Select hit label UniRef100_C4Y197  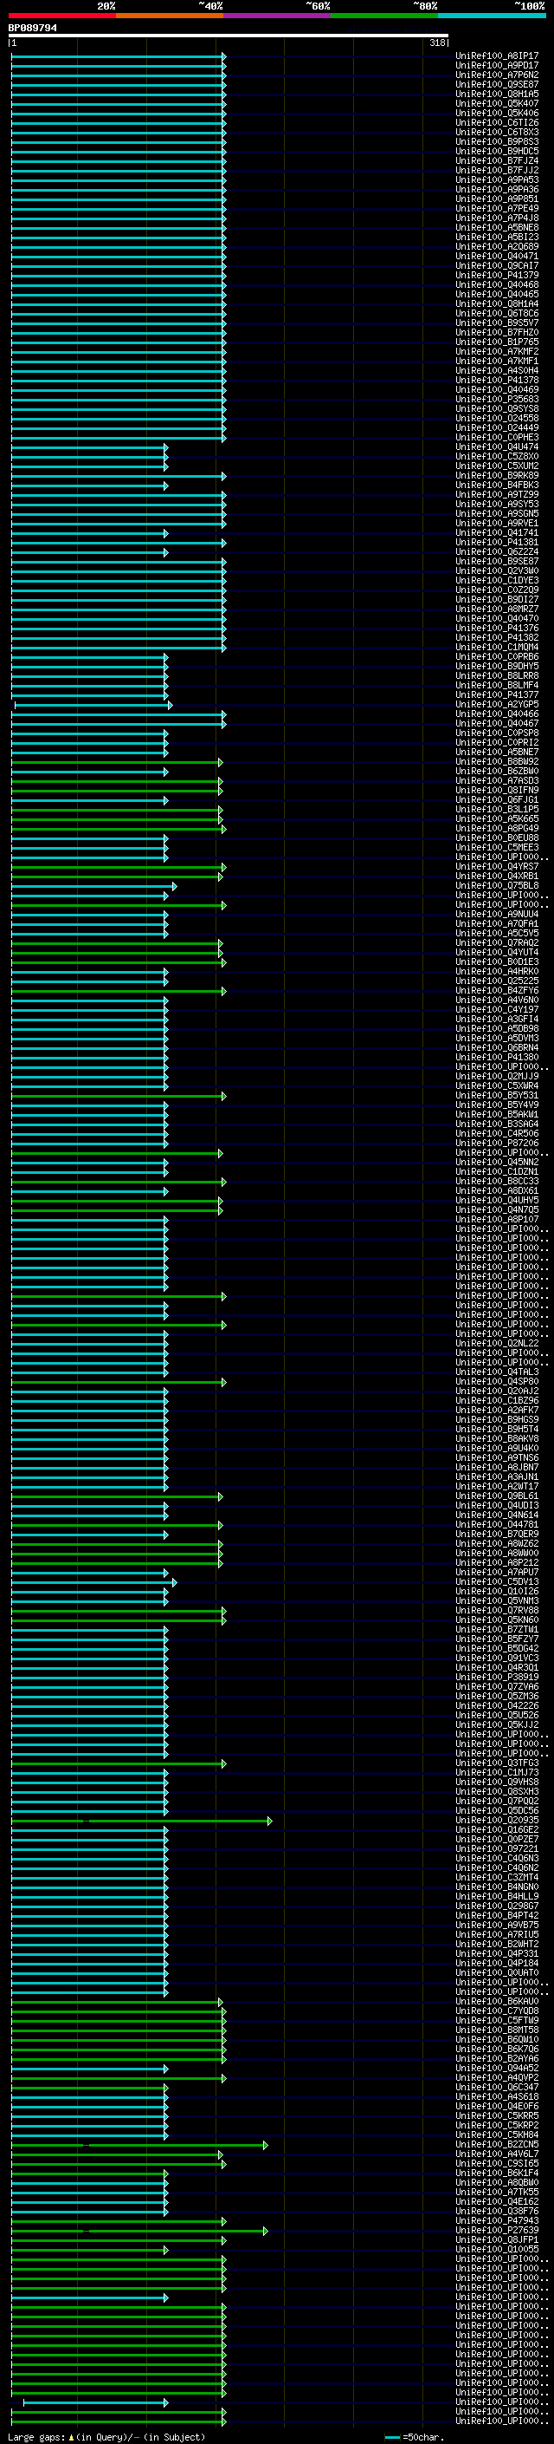click(497, 1009)
